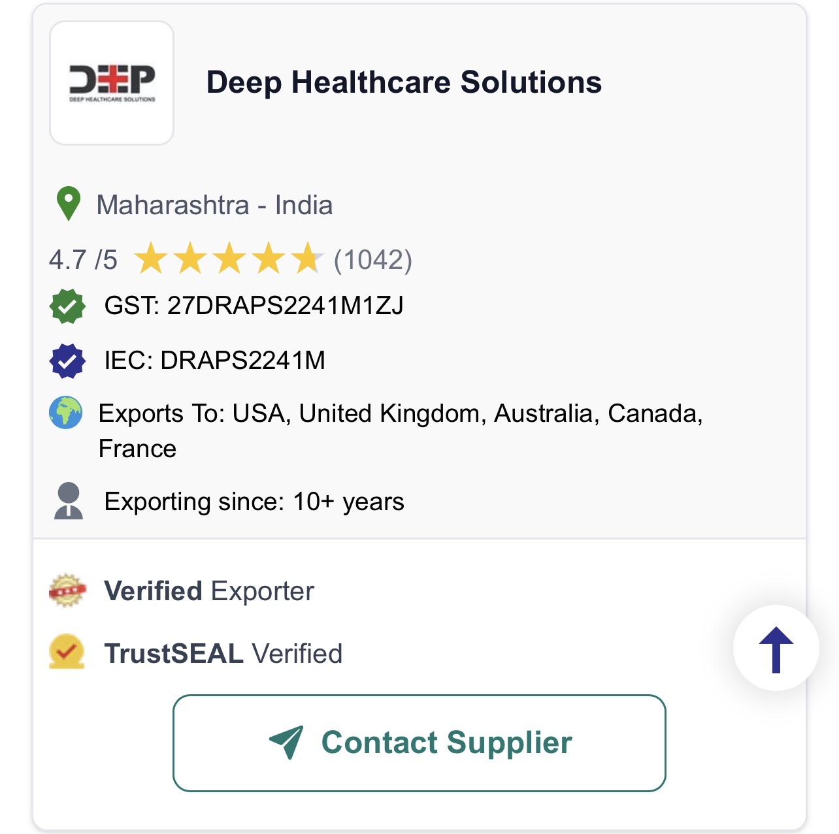Click the Verified Exporter seal icon
This screenshot has width=839, height=834.
click(67, 590)
